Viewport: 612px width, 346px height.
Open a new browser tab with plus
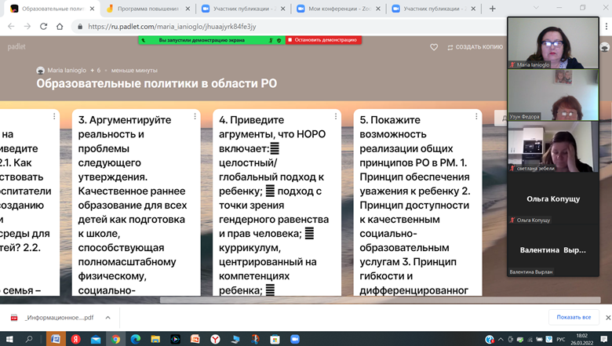pos(493,9)
